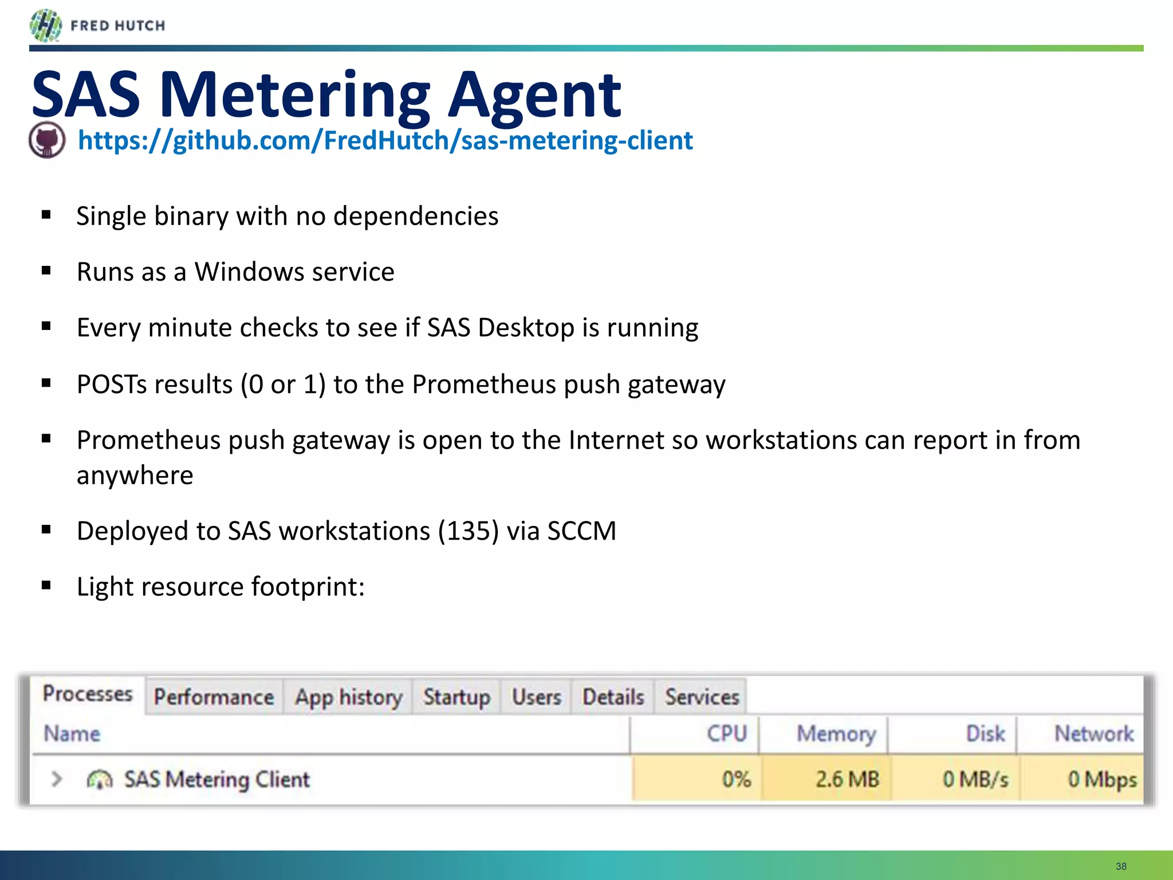Open the Users tab

click(537, 697)
